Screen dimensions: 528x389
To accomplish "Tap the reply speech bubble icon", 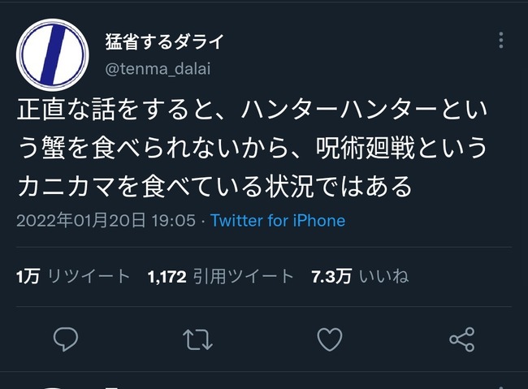I will click(66, 339).
